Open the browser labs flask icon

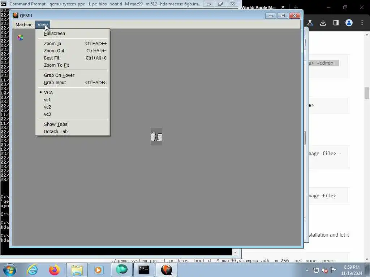(310, 23)
